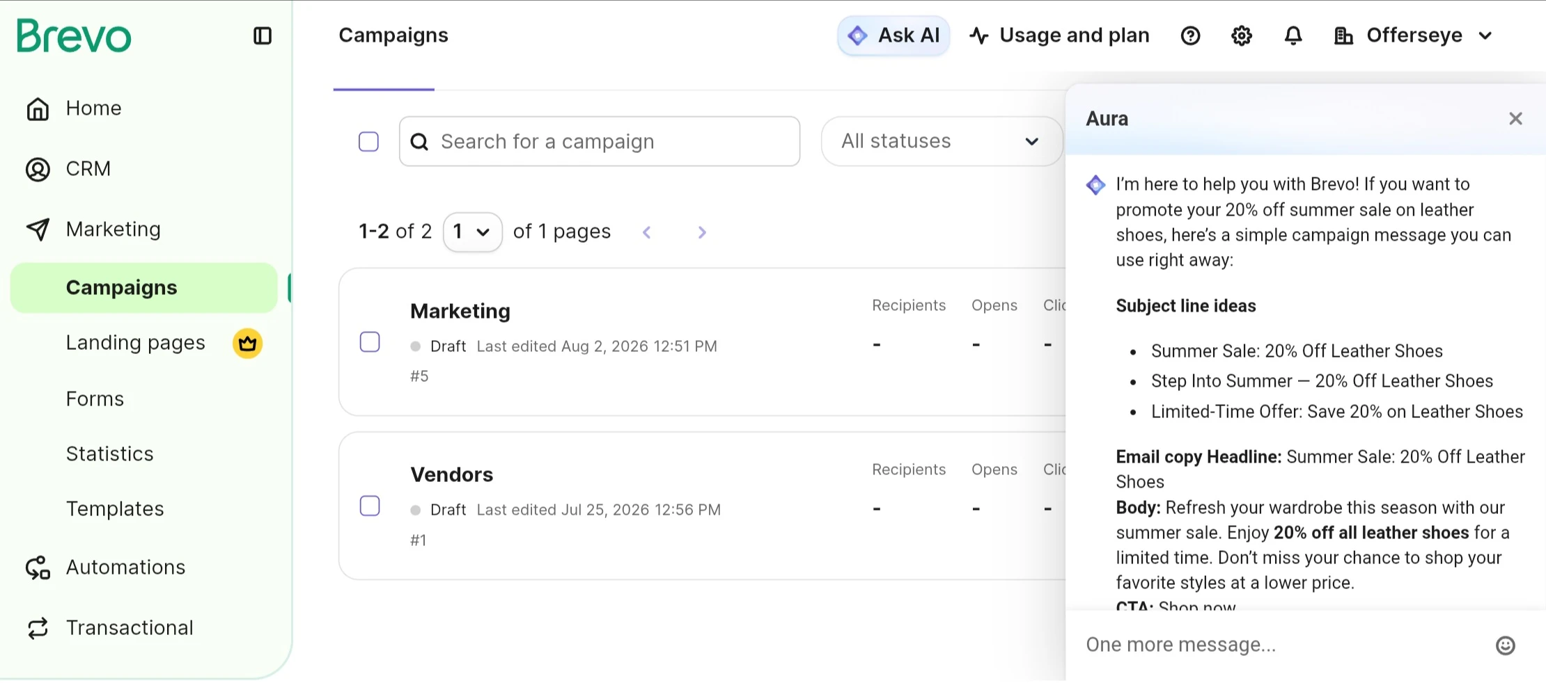
Task: Open the emoji picker in Aura chat
Action: tap(1505, 645)
